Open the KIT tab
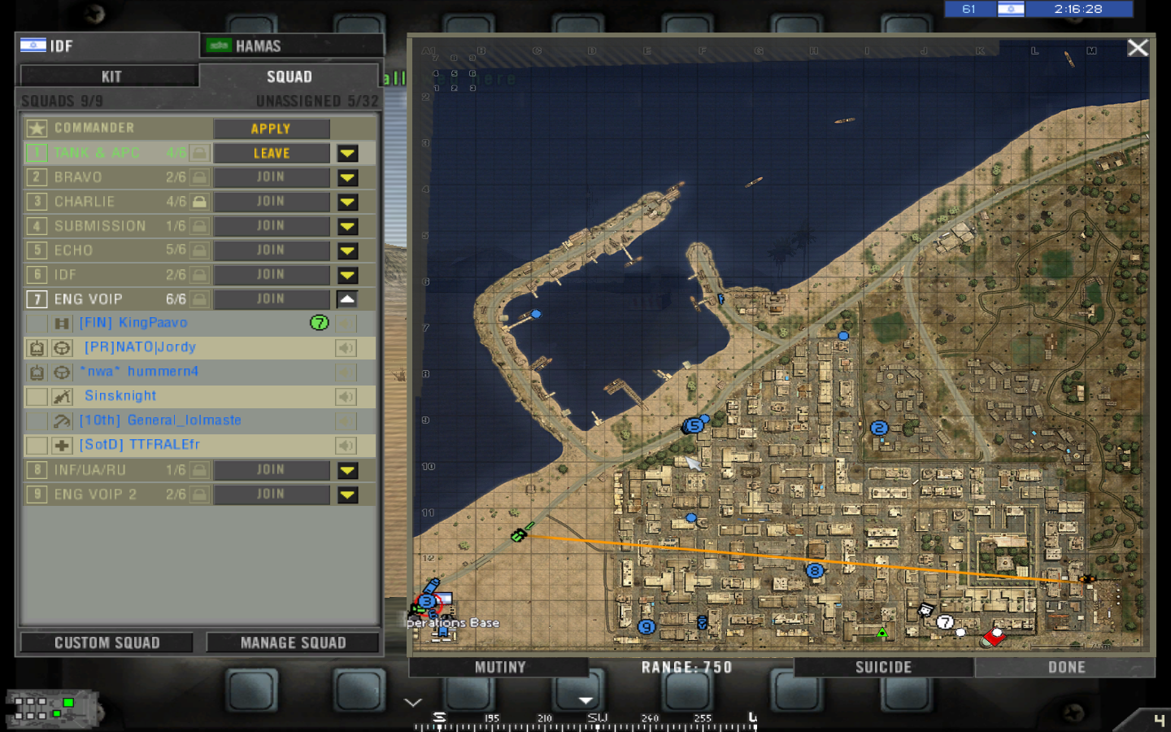The height and width of the screenshot is (732, 1171). pyautogui.click(x=110, y=76)
